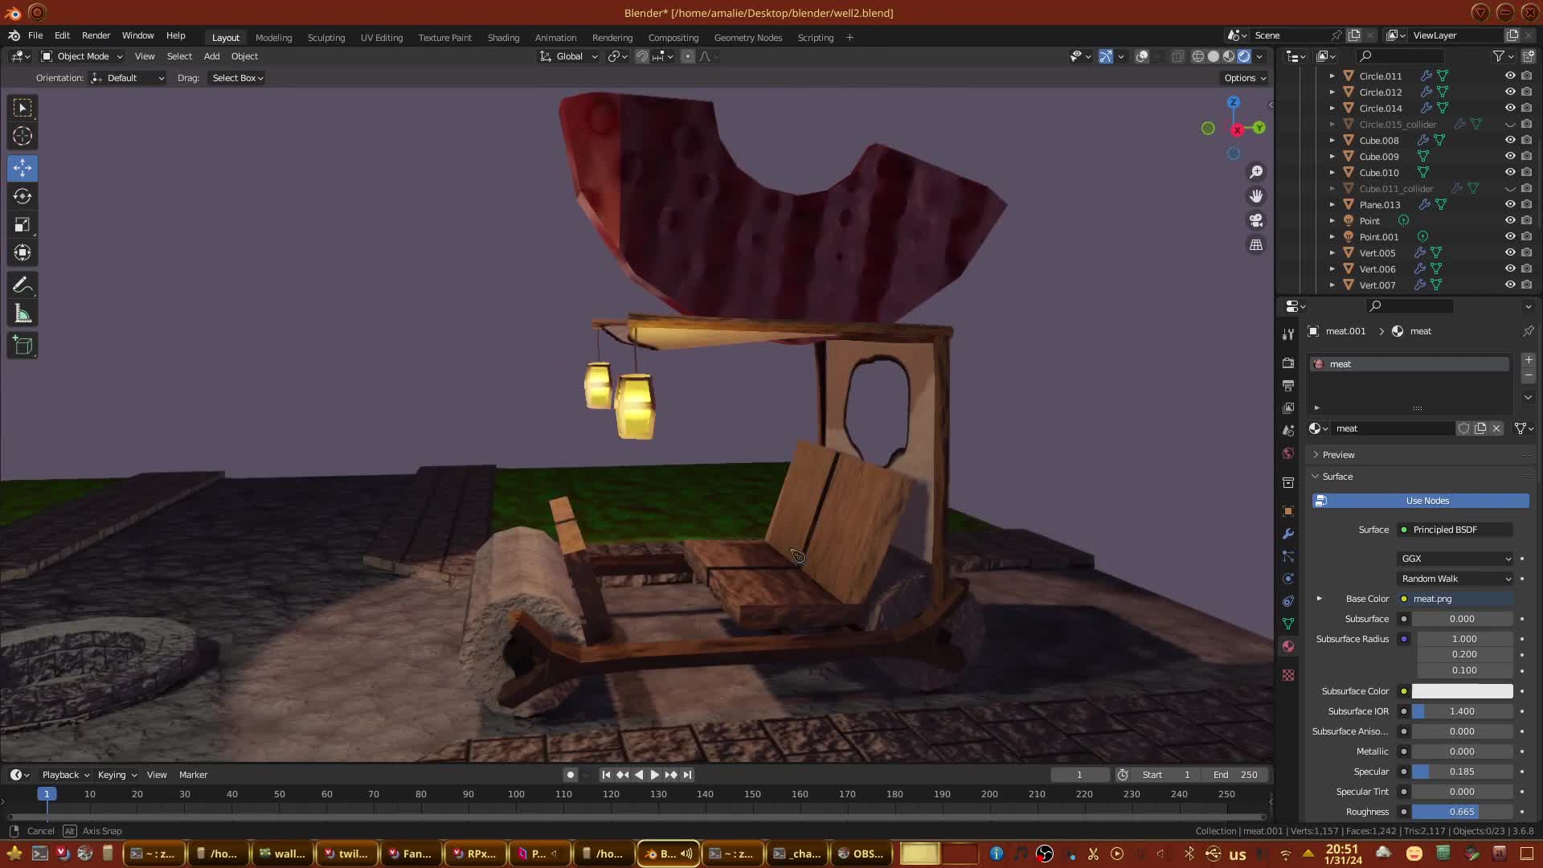Viewport: 1543px width, 868px height.
Task: Click the Options button in the viewport header
Action: click(x=1244, y=78)
